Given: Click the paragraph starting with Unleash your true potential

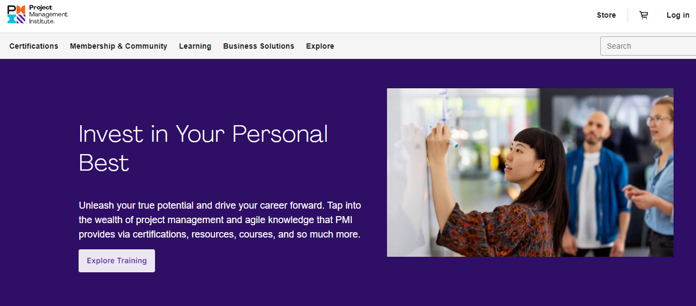Looking at the screenshot, I should coord(220,220).
